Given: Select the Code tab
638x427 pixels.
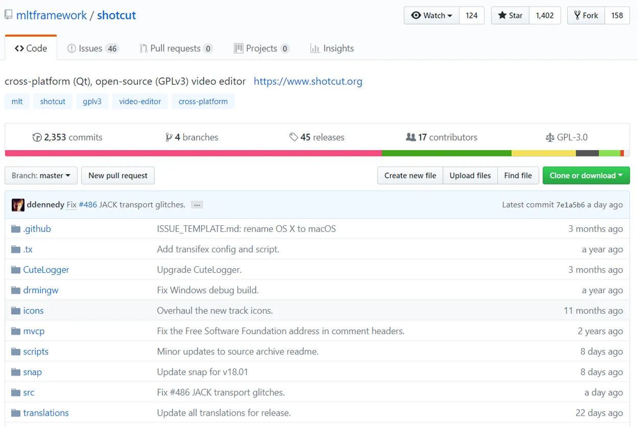Looking at the screenshot, I should (31, 49).
